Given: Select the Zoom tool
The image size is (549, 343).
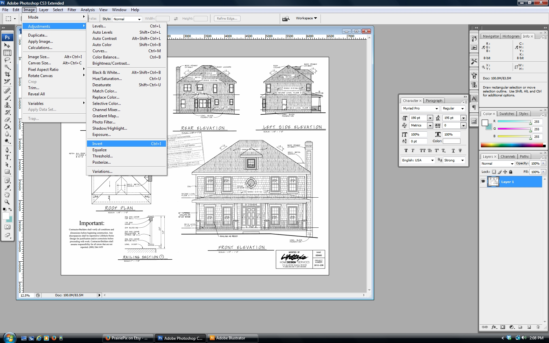Looking at the screenshot, I should click(x=7, y=202).
